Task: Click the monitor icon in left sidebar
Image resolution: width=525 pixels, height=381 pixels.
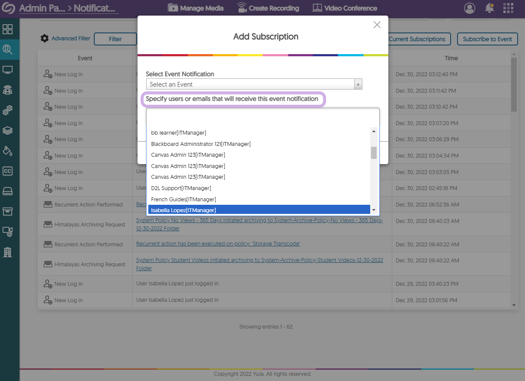Action: pos(7,70)
